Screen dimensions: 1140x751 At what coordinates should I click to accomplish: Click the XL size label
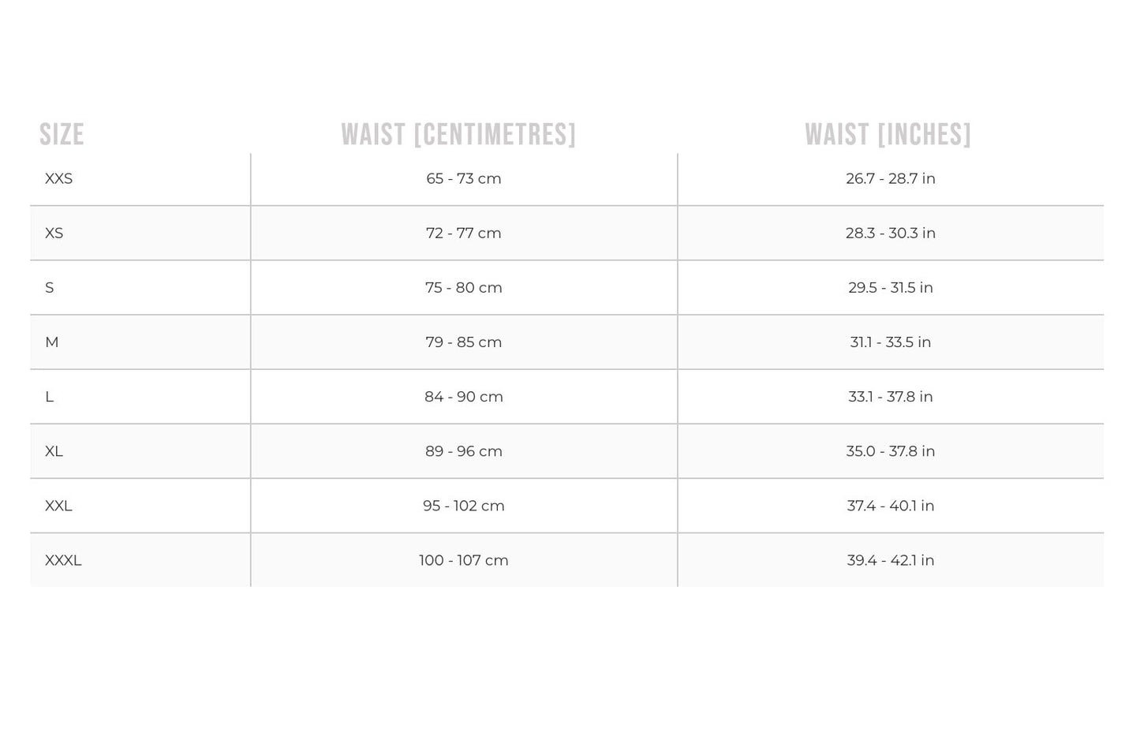point(54,451)
